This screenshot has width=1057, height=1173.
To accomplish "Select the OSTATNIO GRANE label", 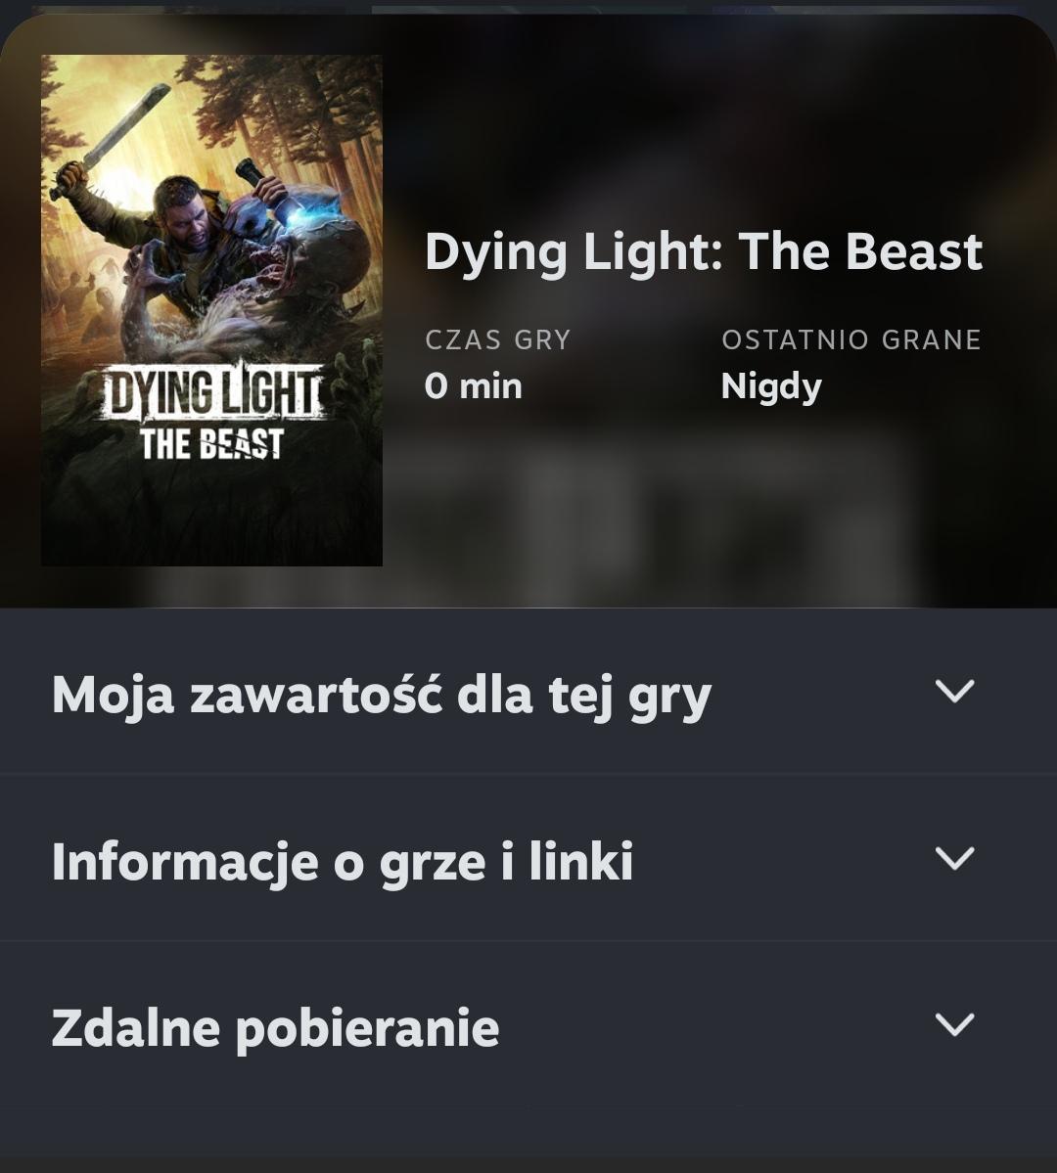I will [851, 339].
